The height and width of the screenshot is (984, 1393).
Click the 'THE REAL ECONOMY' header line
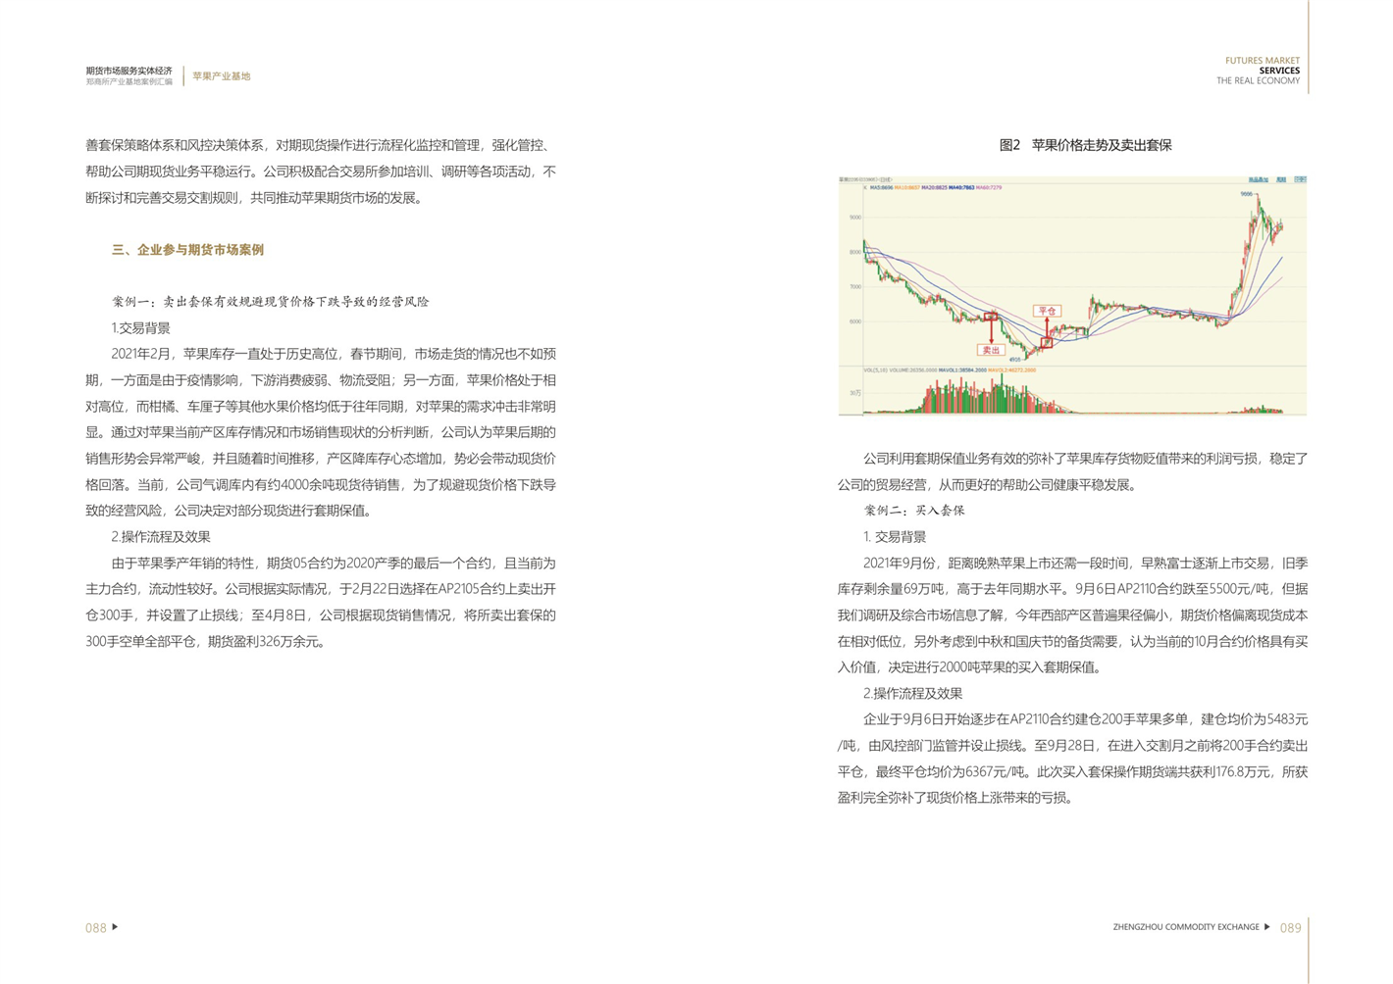1258,81
